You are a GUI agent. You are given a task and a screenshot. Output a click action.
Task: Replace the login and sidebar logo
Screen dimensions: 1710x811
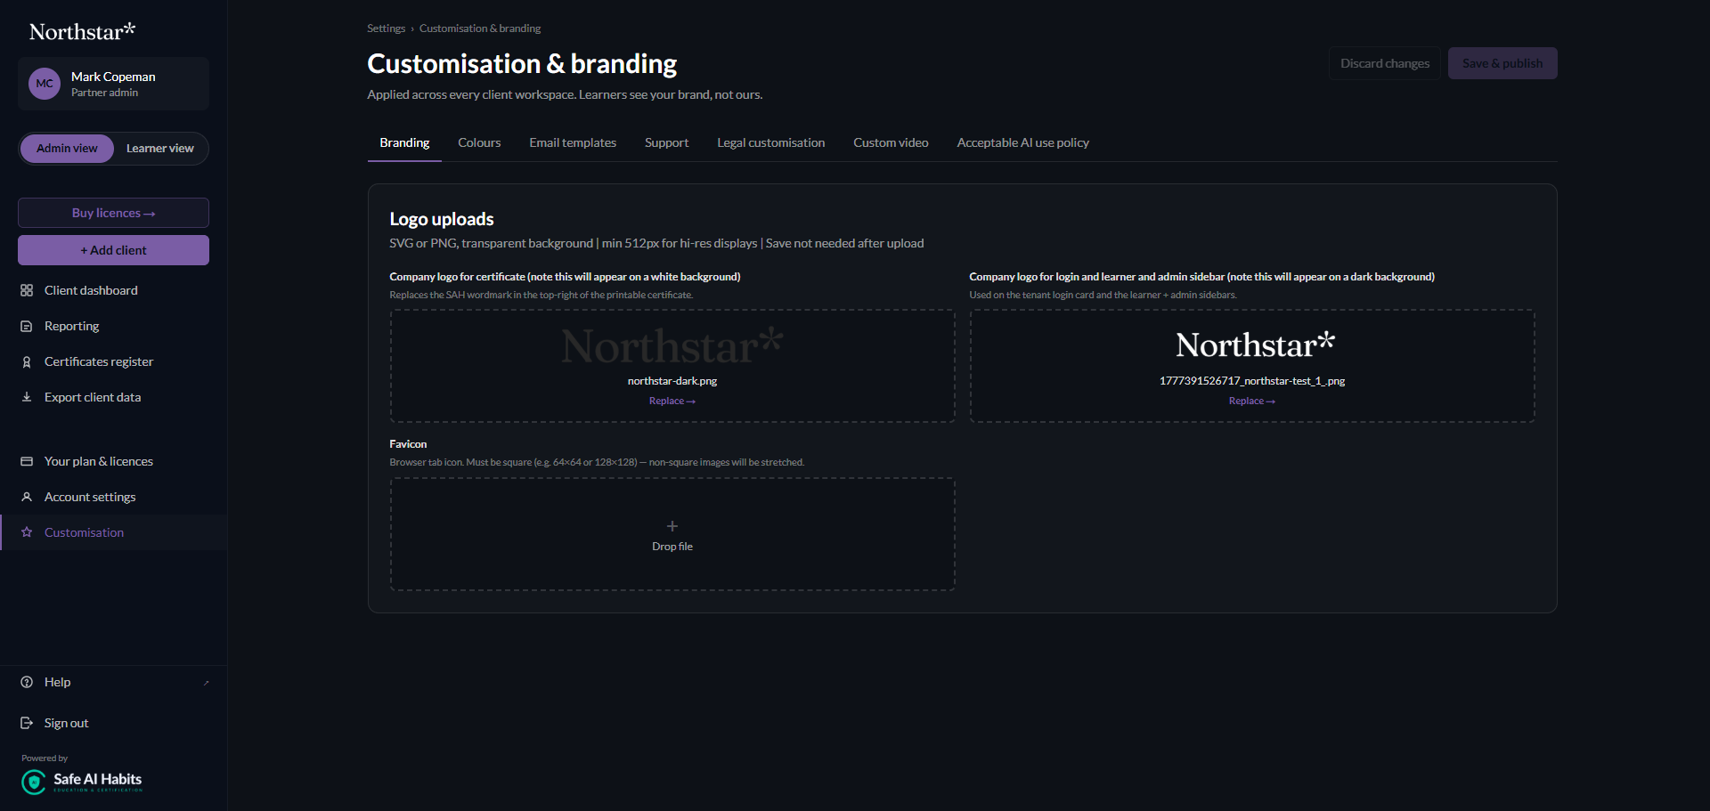(1252, 401)
